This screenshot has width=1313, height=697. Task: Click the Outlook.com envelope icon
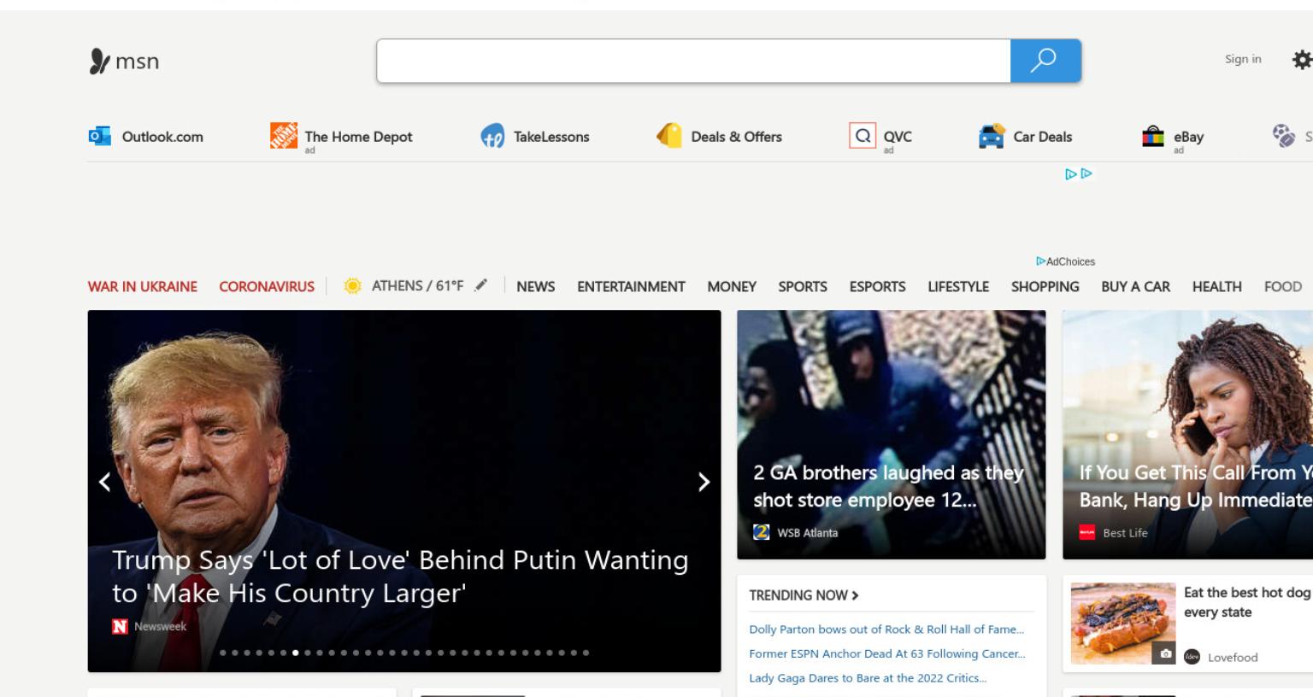pyautogui.click(x=100, y=136)
